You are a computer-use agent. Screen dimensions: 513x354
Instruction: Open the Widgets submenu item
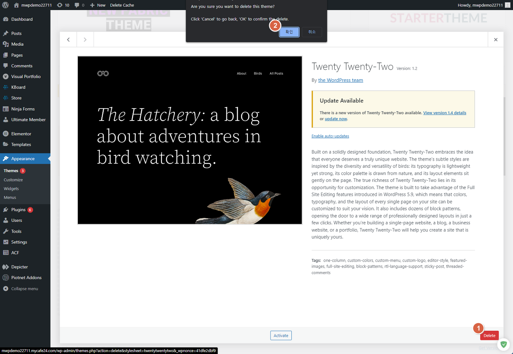pyautogui.click(x=11, y=189)
